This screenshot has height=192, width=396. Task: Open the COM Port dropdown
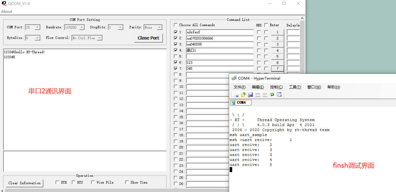pos(37,27)
